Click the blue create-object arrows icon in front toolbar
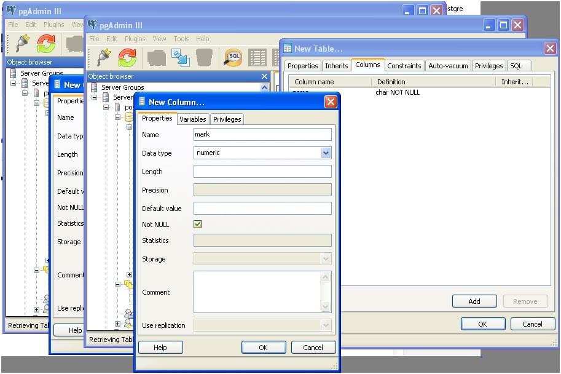The width and height of the screenshot is (561, 374). (180, 58)
